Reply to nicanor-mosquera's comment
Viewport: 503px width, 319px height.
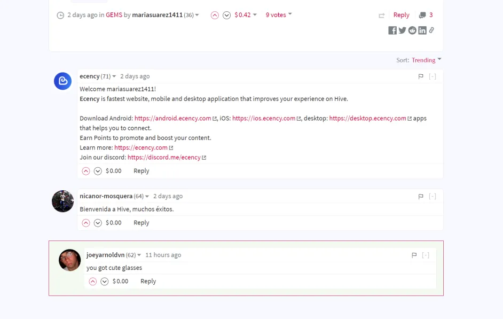click(x=142, y=223)
